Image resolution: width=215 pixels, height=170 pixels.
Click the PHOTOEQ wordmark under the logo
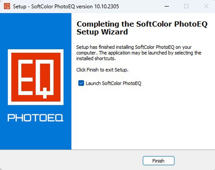35,118
